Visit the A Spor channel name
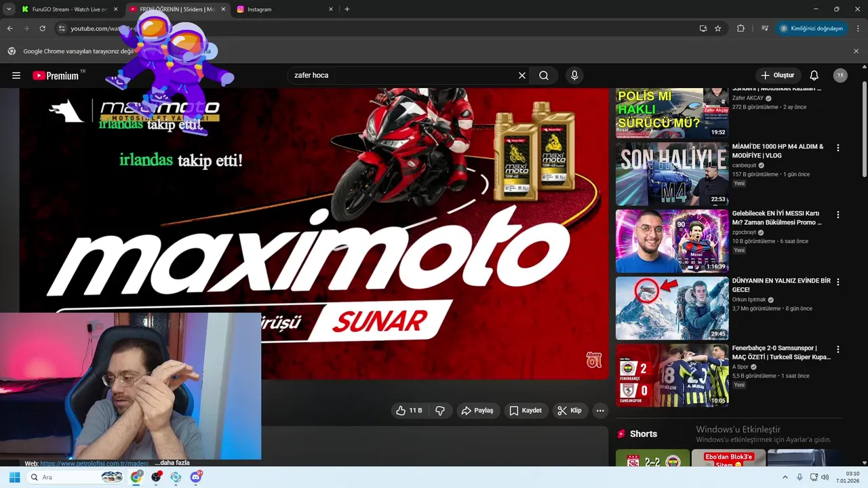The width and height of the screenshot is (868, 488). coord(741,367)
